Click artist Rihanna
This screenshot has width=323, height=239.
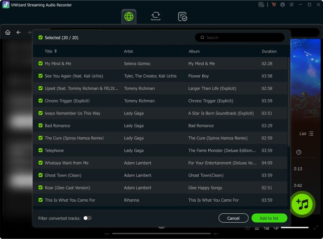click(x=131, y=200)
